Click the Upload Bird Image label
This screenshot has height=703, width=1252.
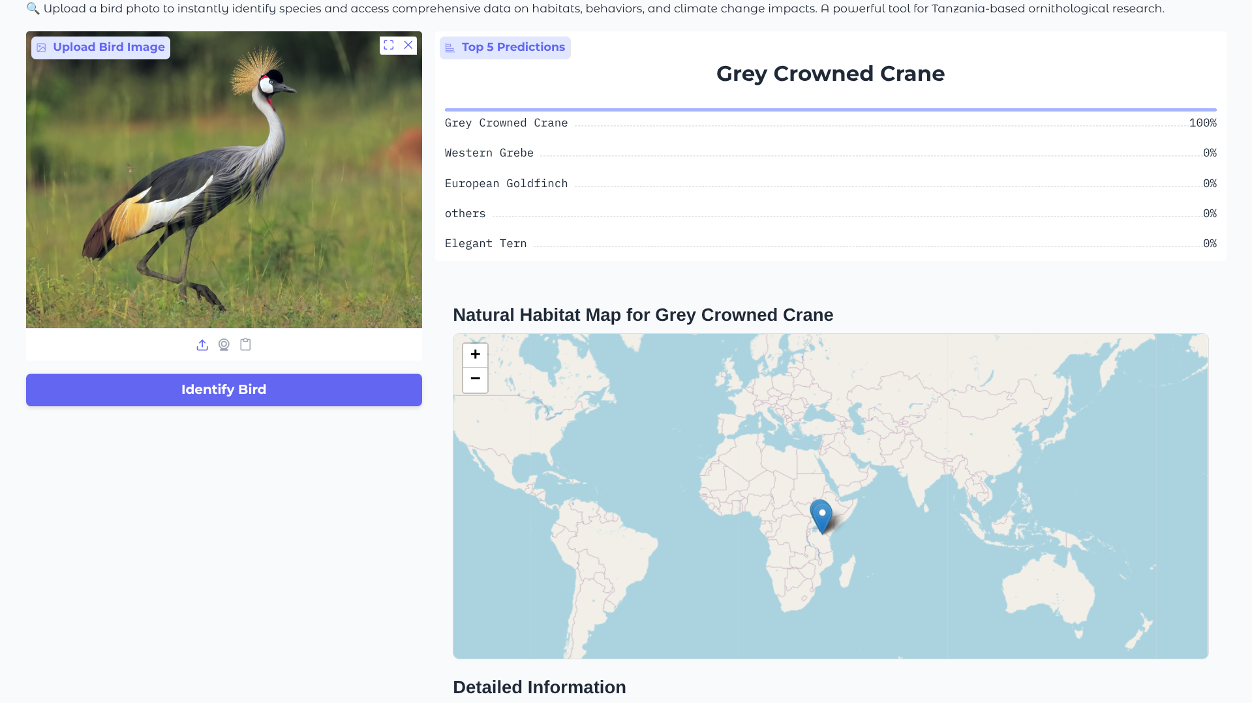[100, 48]
